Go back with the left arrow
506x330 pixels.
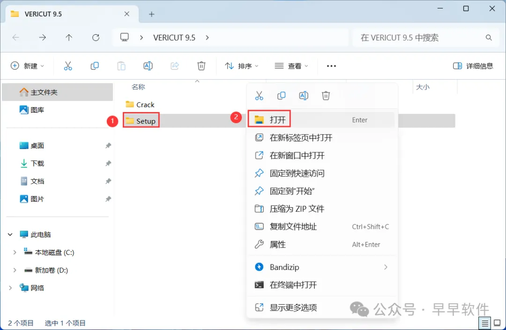[x=15, y=37]
